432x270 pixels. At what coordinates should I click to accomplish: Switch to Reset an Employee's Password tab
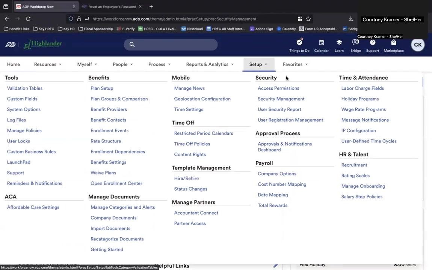click(x=112, y=7)
